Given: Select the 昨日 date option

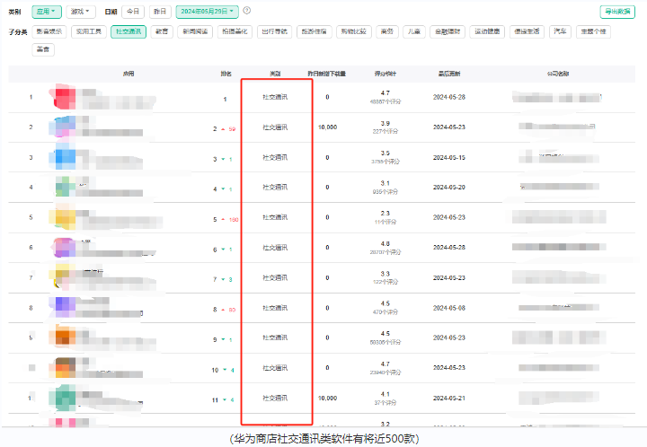Looking at the screenshot, I should tap(159, 12).
